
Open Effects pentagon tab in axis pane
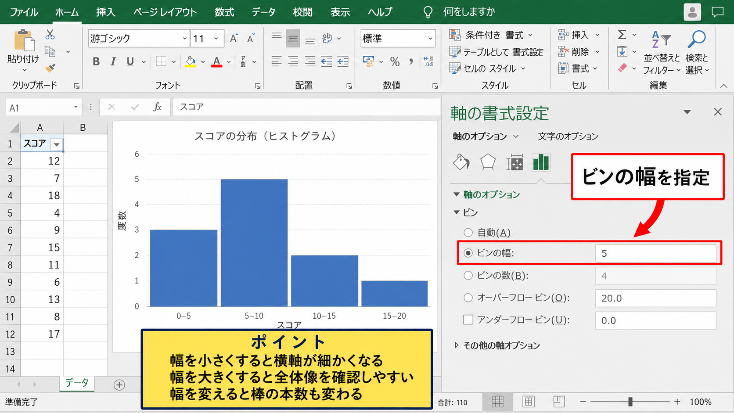[x=488, y=162]
